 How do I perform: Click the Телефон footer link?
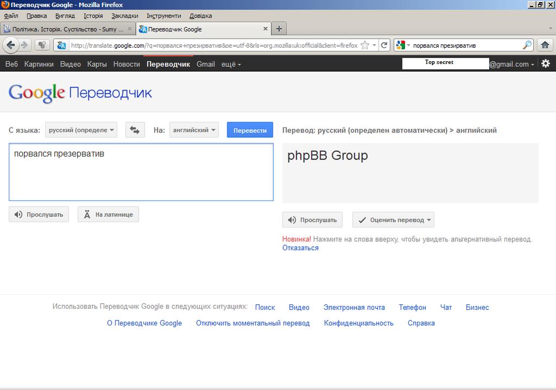click(413, 307)
